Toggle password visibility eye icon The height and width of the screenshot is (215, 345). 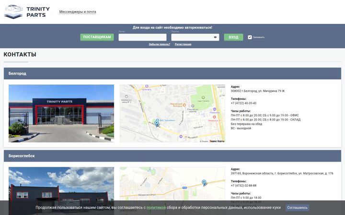tap(215, 37)
